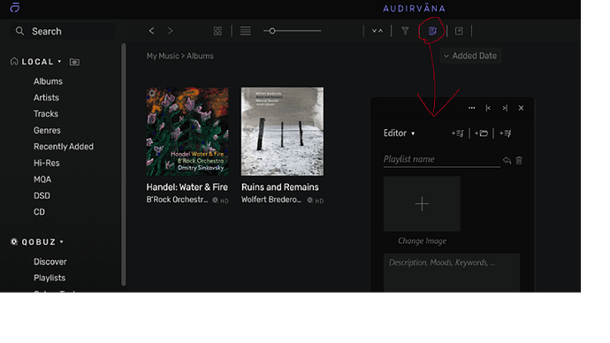Screen dimensions: 610x343
Task: Click the add playlist folder icon
Action: [481, 133]
